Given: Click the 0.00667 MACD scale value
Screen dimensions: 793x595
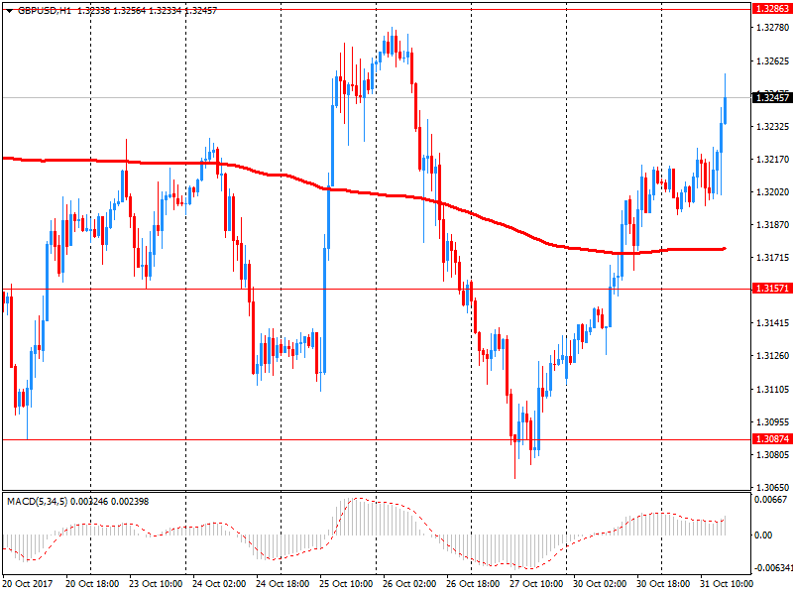Looking at the screenshot, I should [770, 500].
